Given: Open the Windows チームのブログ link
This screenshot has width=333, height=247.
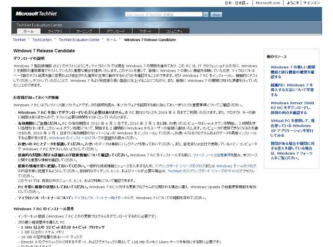Looking at the screenshot, I should pyautogui.click(x=236, y=166).
